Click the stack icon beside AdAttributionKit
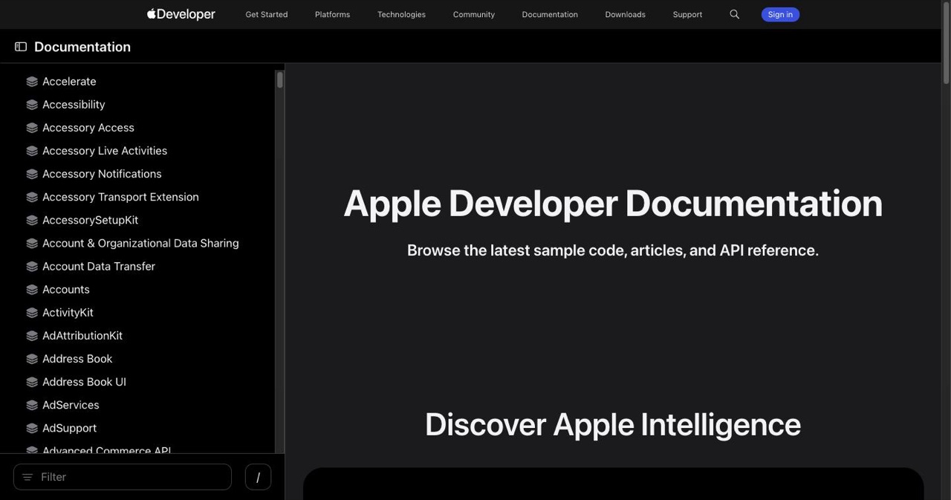Screen dimensions: 951x500 pyautogui.click(x=32, y=336)
